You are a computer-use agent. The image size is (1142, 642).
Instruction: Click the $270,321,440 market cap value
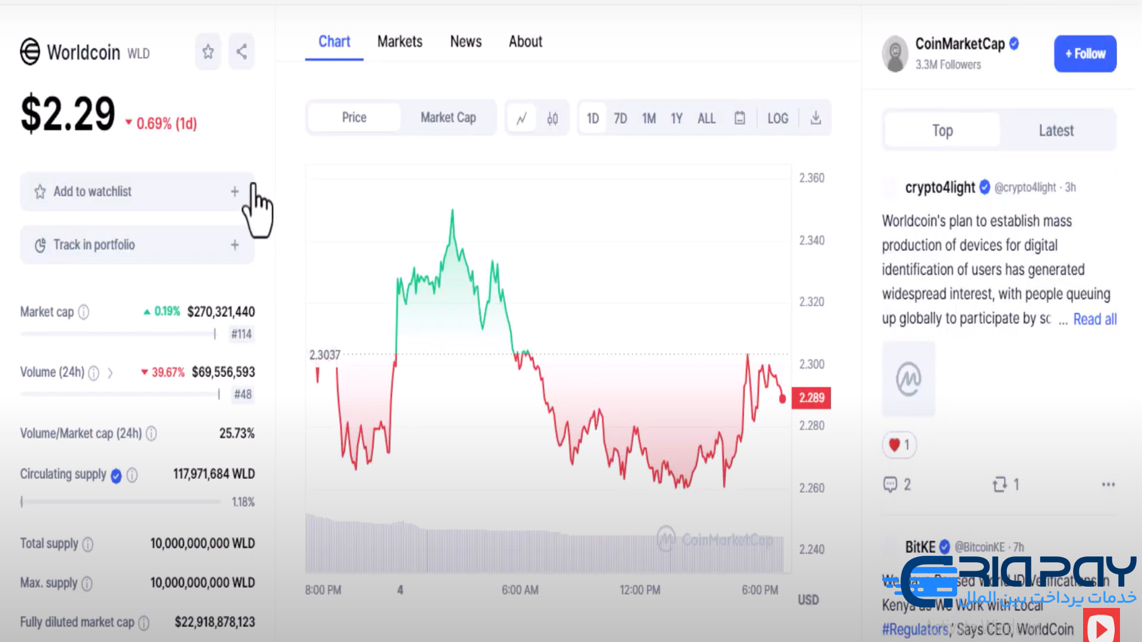(x=221, y=312)
